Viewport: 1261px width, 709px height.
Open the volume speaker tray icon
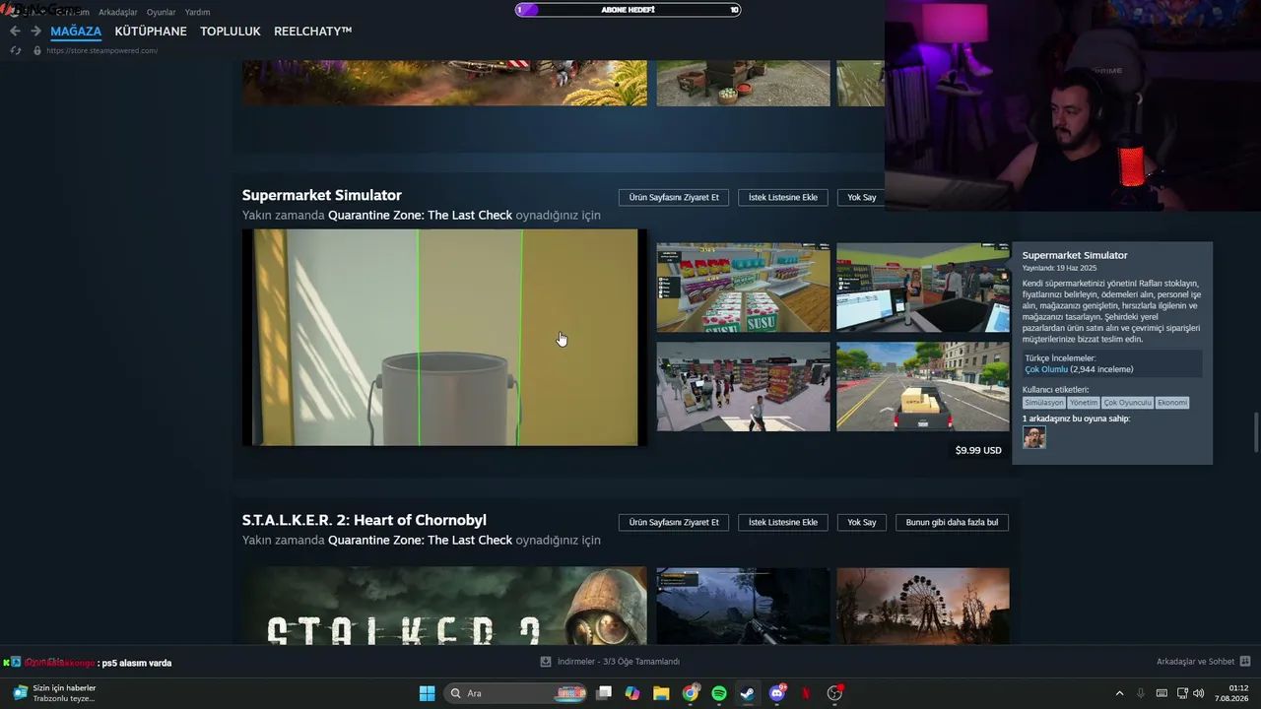coord(1199,693)
